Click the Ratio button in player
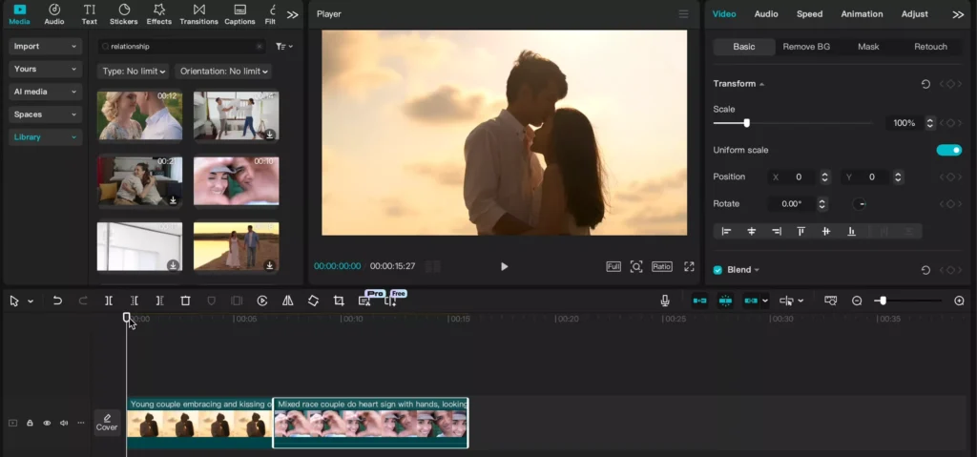Image resolution: width=977 pixels, height=457 pixels. (662, 266)
